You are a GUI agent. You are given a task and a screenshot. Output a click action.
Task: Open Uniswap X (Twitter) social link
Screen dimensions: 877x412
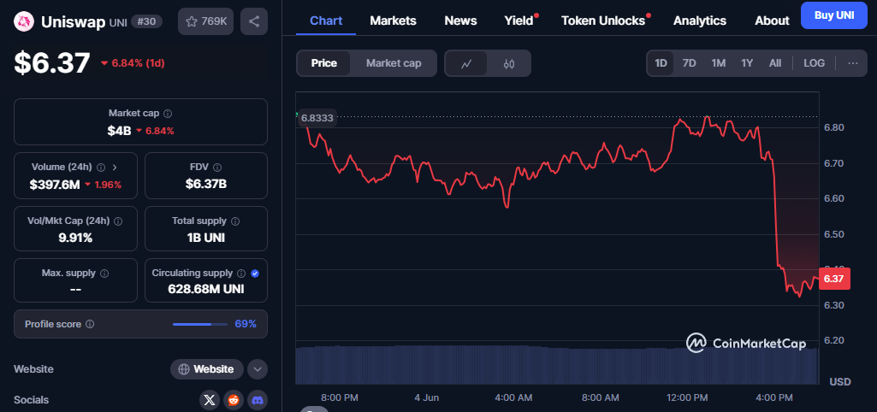click(209, 400)
